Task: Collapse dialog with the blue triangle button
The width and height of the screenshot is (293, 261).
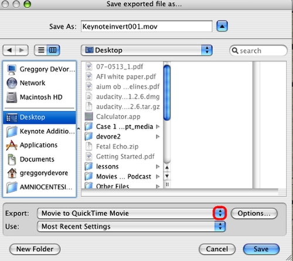Action: click(x=222, y=26)
